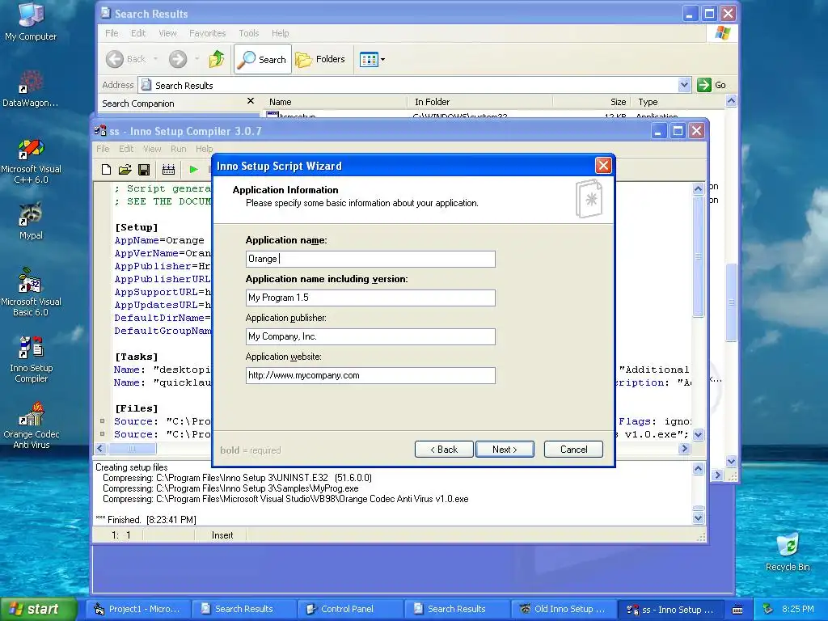The height and width of the screenshot is (621, 828).
Task: Click the Start button
Action: pos(39,609)
